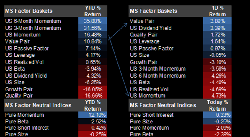Select US Realized Vol label next to 0.65%
250x137 pixels.
[x=24, y=62]
